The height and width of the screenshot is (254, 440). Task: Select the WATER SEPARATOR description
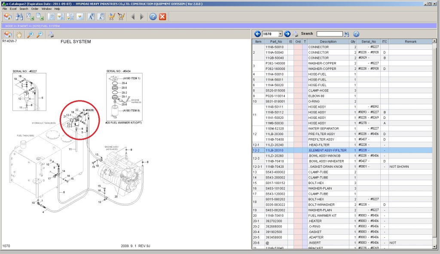(x=323, y=128)
